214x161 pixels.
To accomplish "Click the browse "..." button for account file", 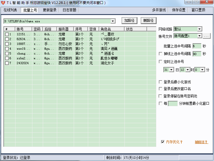I will 206,36.
